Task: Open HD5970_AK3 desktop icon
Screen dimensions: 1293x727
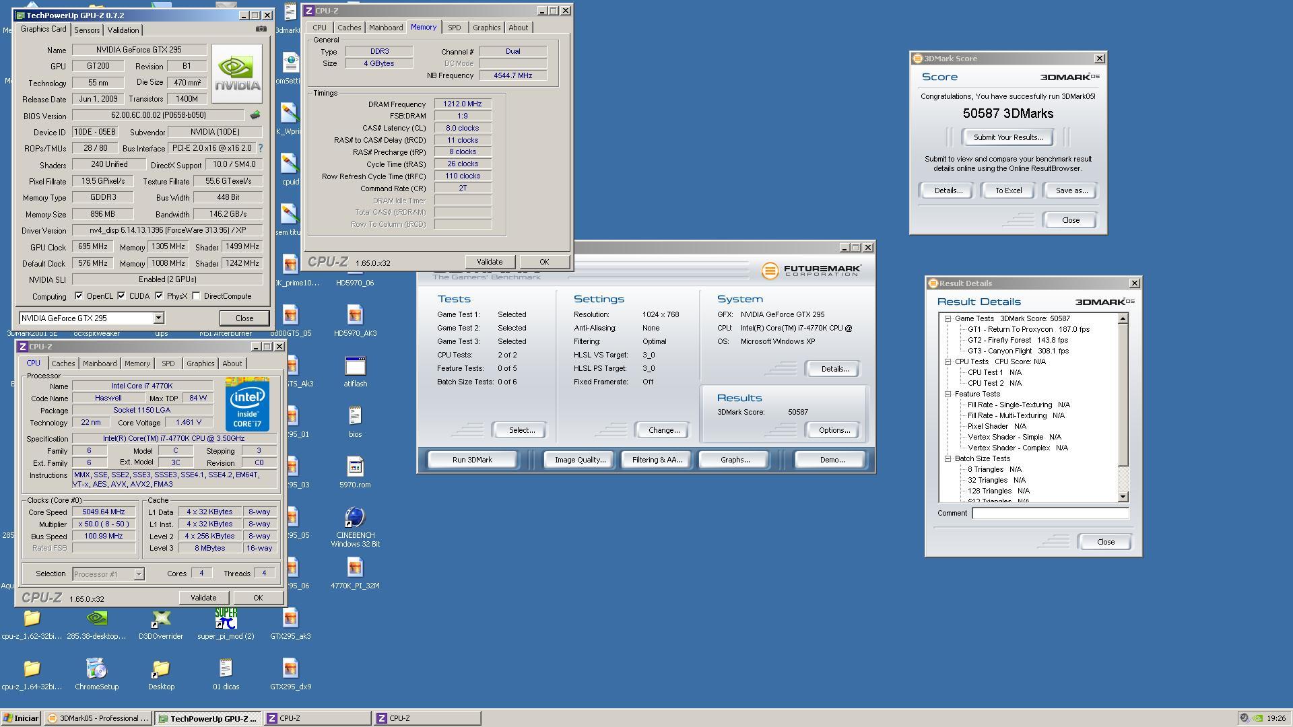Action: tap(355, 320)
